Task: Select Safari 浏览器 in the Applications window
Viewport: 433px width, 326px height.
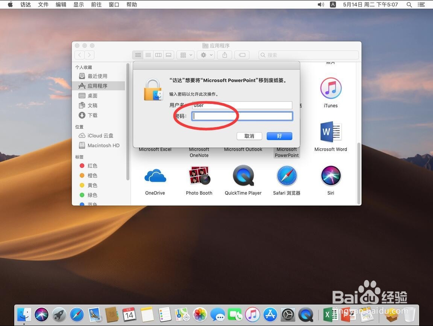Action: click(287, 176)
